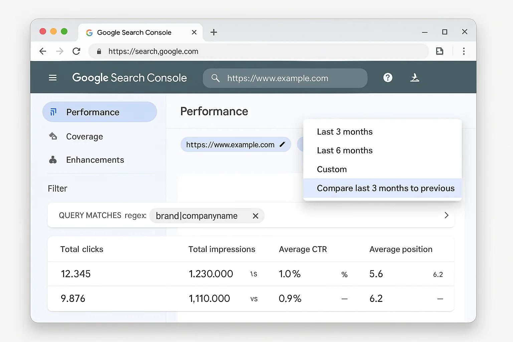This screenshot has width=513, height=342.
Task: Click the Coverage sidebar label
Action: coord(84,136)
